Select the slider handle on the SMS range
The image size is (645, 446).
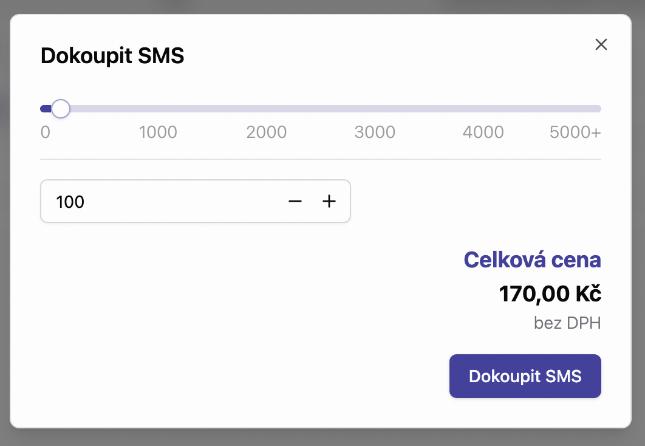tap(61, 108)
